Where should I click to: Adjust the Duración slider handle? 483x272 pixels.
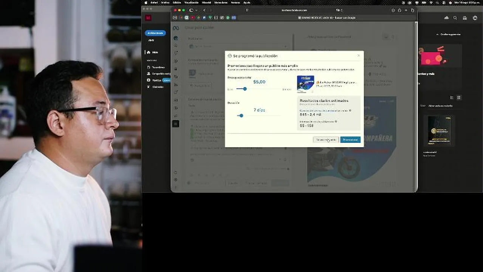(x=241, y=116)
